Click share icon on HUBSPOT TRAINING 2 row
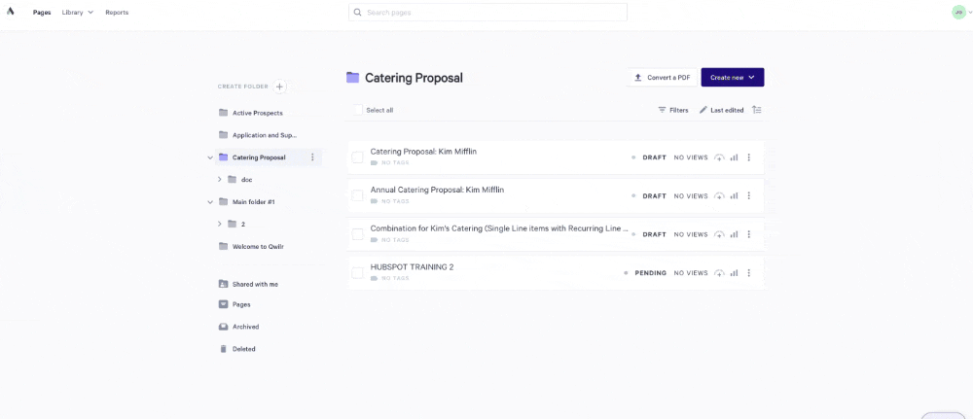 719,273
